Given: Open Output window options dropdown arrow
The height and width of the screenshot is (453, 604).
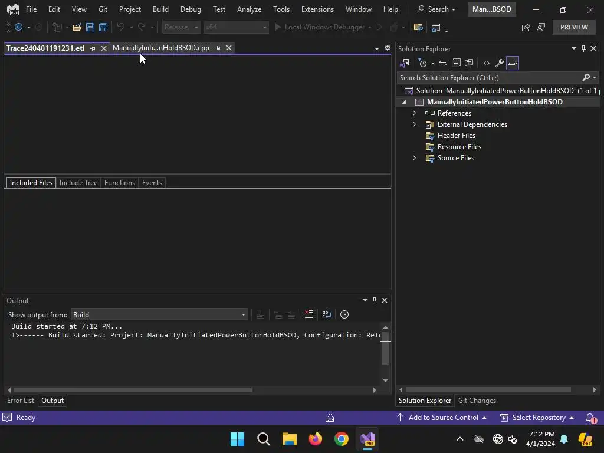Looking at the screenshot, I should [x=365, y=300].
